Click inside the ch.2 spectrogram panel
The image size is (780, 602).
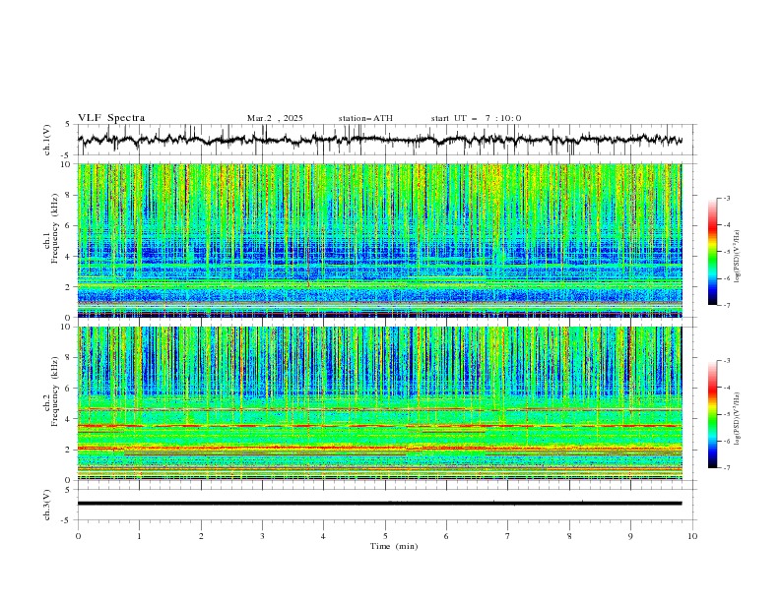pos(379,403)
